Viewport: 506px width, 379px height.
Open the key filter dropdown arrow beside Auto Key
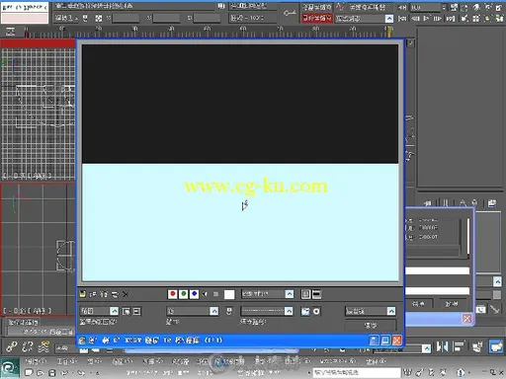click(x=389, y=19)
